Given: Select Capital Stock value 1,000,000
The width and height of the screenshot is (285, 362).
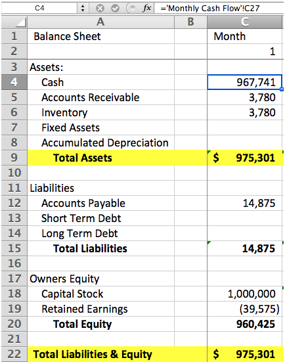Looking at the screenshot, I should pos(245,294).
